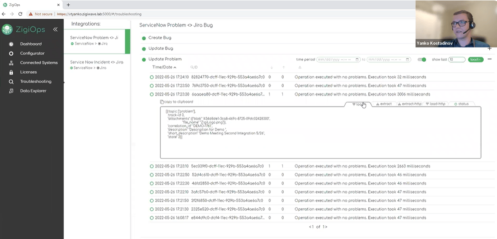Image resolution: width=497 pixels, height=239 pixels.
Task: Expand Update Bug with the plus button
Action: click(x=489, y=48)
